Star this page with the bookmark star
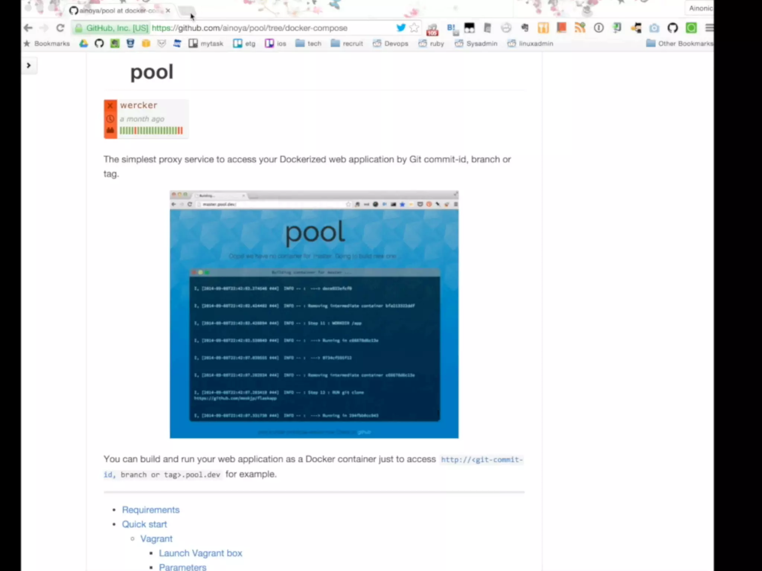The image size is (762, 571). click(x=414, y=28)
